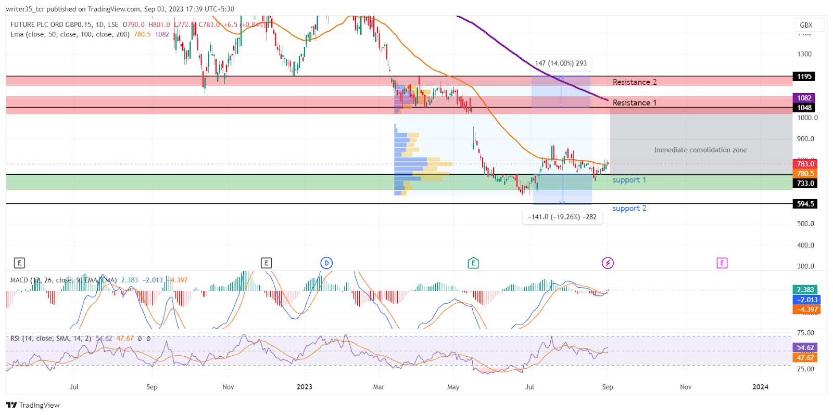
Task: Click the MACD indicator legend label
Action: click(64, 280)
